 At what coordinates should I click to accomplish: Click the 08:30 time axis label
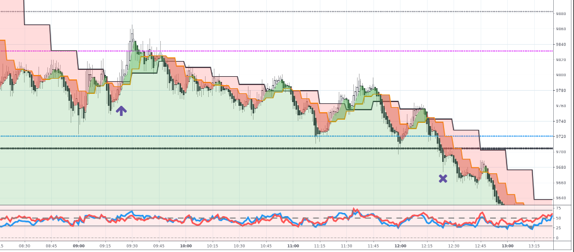click(x=25, y=246)
